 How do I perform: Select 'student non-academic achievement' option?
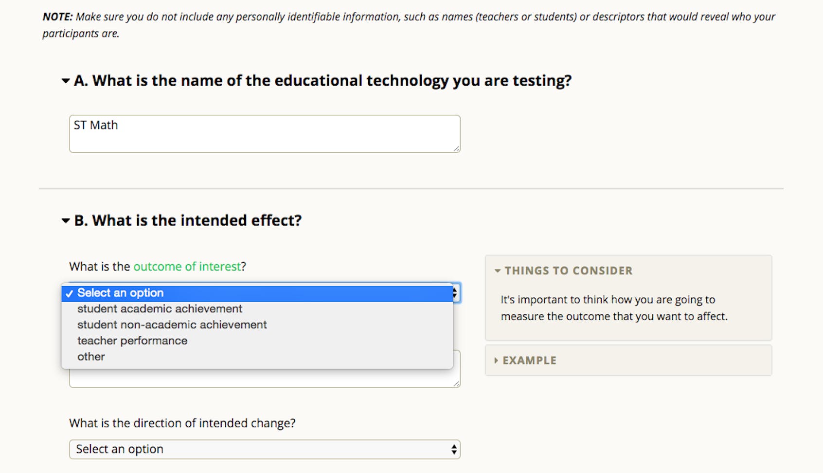(172, 325)
